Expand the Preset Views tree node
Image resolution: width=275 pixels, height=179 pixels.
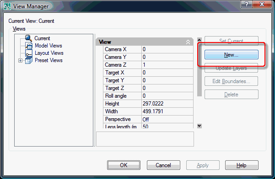[20, 61]
